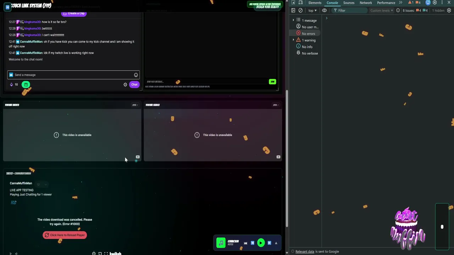454x255 pixels.
Task: Toggle the Twitch player volume mute icon
Action: [x=16, y=254]
